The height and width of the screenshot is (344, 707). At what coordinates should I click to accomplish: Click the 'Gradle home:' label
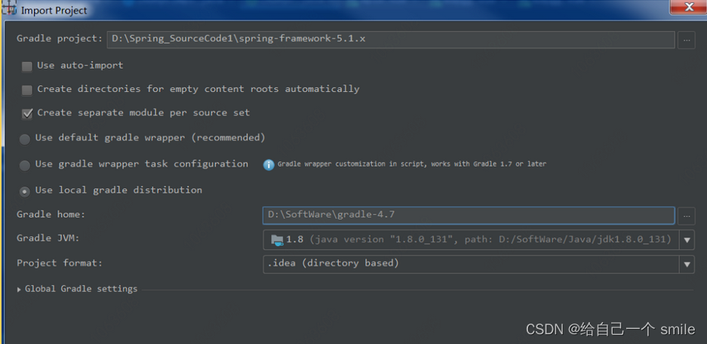(51, 214)
